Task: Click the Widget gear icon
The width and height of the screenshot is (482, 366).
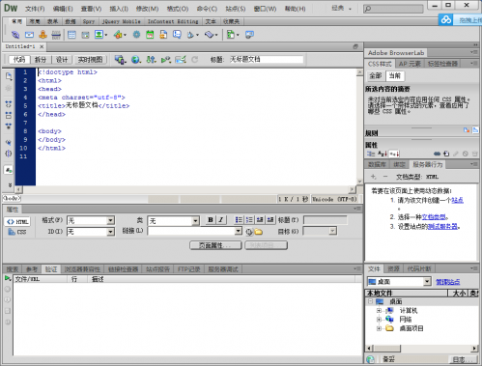Action: (136, 35)
